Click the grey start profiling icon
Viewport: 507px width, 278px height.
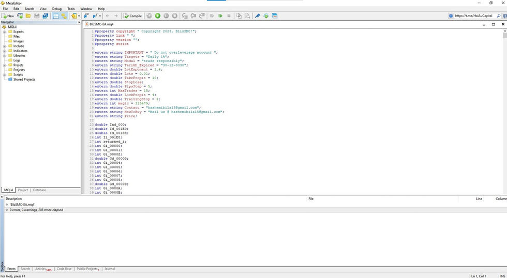pos(212,16)
